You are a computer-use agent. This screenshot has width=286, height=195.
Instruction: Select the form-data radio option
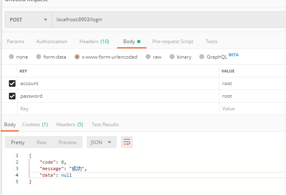click(39, 57)
